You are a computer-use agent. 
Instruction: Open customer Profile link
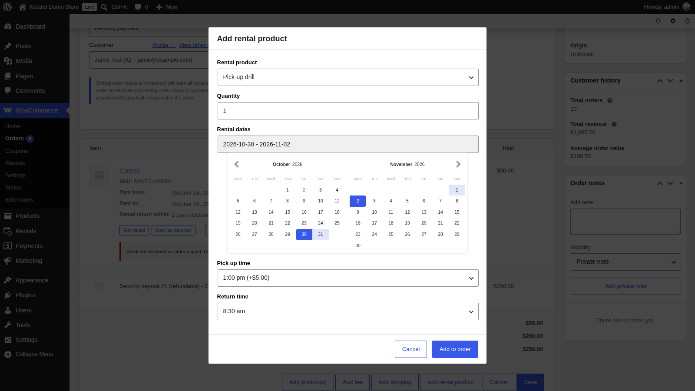[x=164, y=45]
